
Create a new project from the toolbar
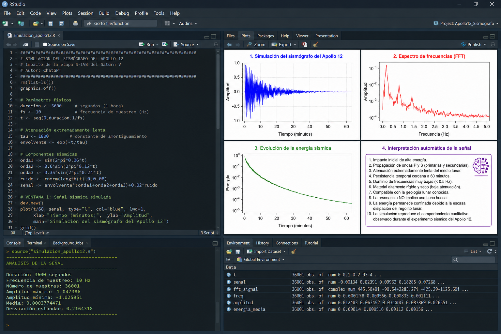(x=21, y=23)
